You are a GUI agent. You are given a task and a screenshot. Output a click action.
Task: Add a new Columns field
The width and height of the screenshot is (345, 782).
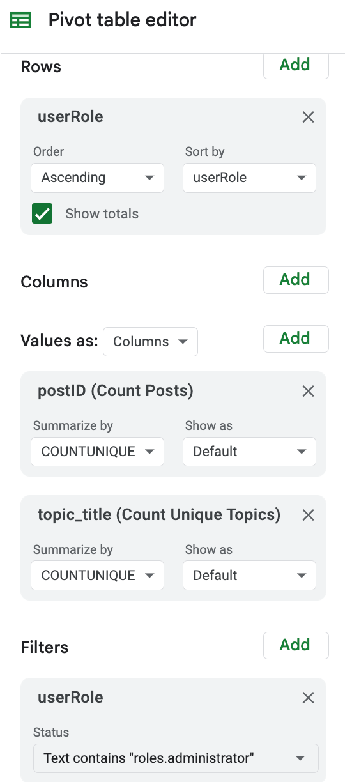tap(296, 280)
